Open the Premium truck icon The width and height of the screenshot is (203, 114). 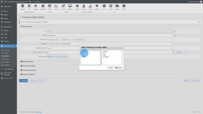[117, 7]
